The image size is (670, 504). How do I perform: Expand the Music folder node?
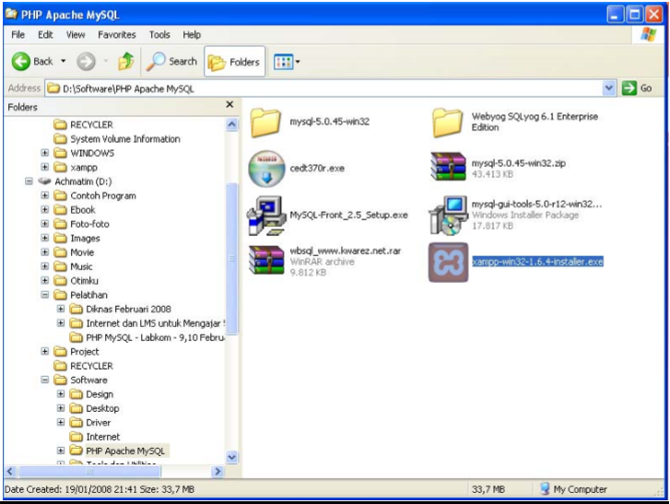click(45, 266)
